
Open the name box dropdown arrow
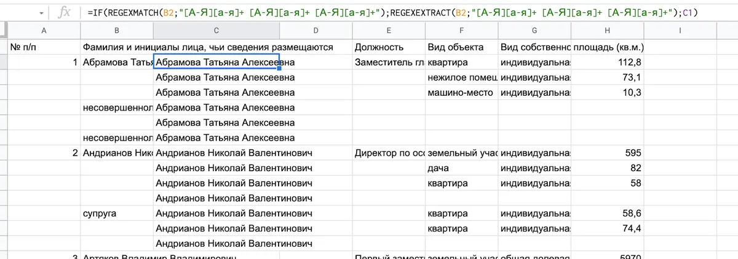(41, 13)
